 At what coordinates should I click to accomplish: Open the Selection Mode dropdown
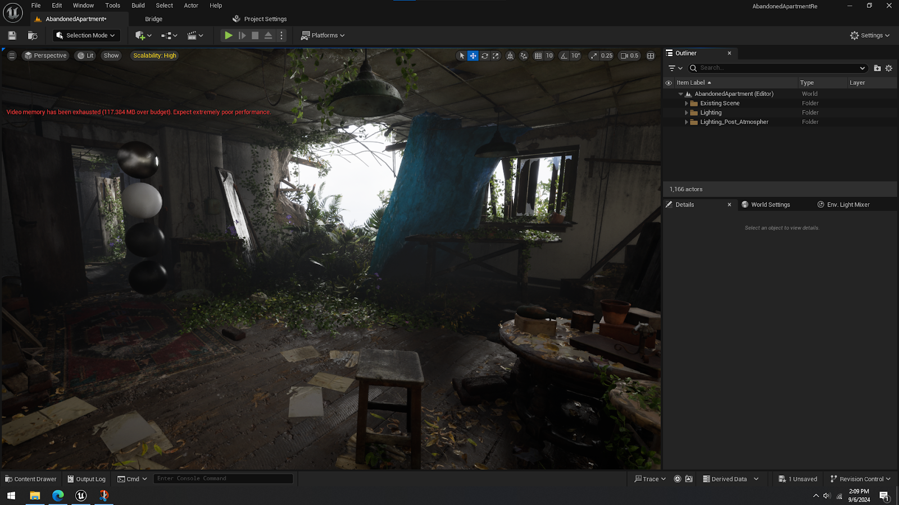[87, 35]
